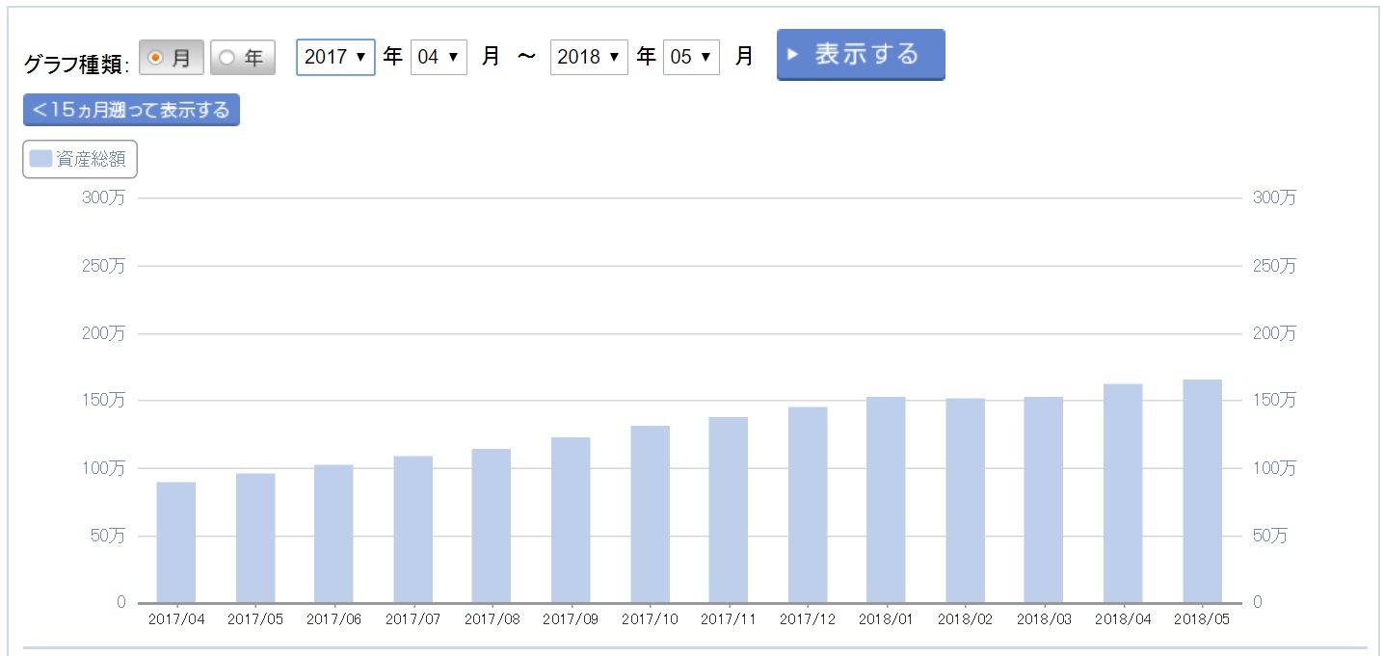Choose the 2018/02 bar
This screenshot has width=1384, height=656.
tap(965, 501)
